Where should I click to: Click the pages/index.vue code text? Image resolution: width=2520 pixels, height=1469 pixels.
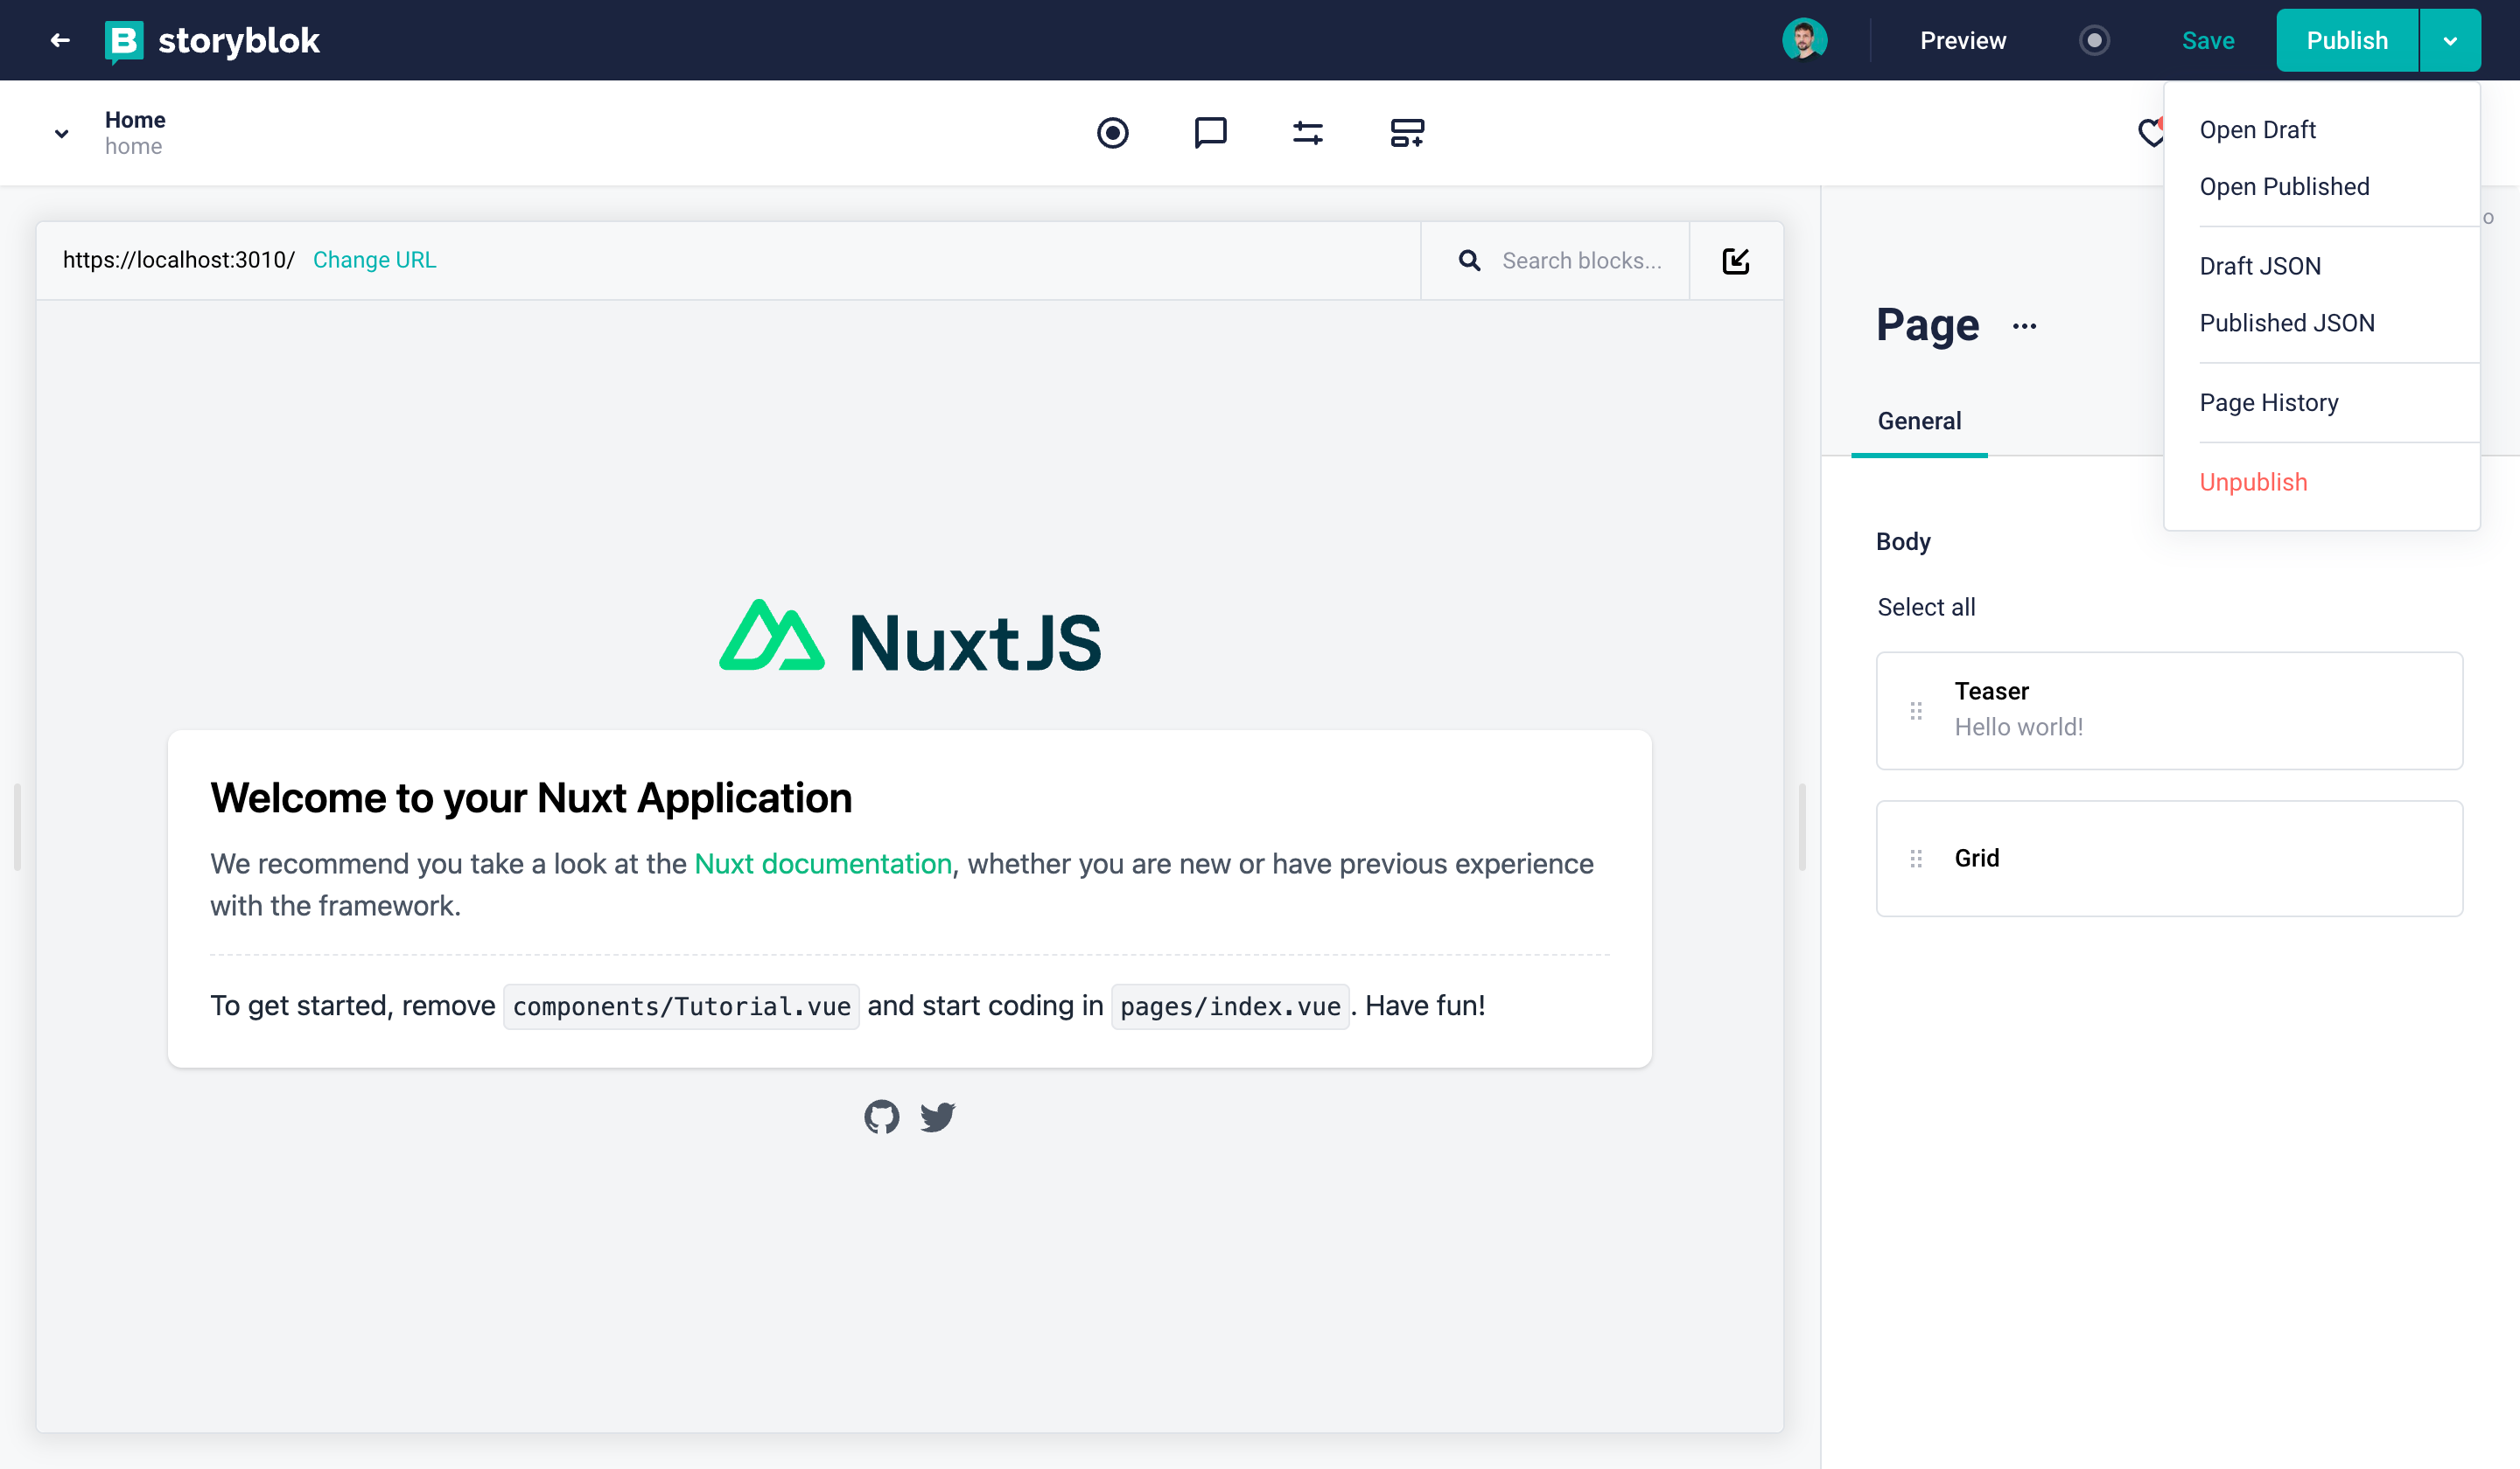[1230, 1006]
